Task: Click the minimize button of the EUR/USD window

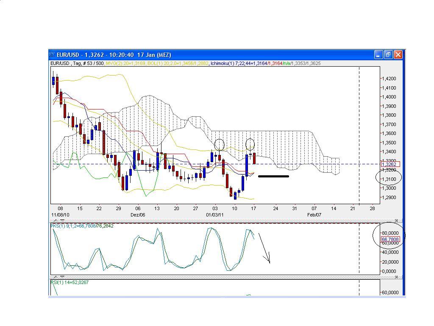Action: click(x=378, y=55)
